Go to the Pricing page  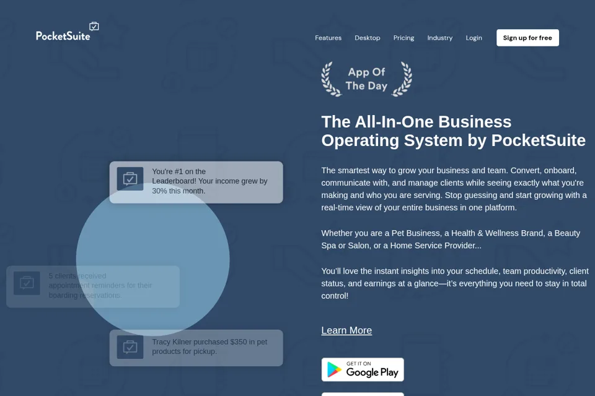point(403,38)
